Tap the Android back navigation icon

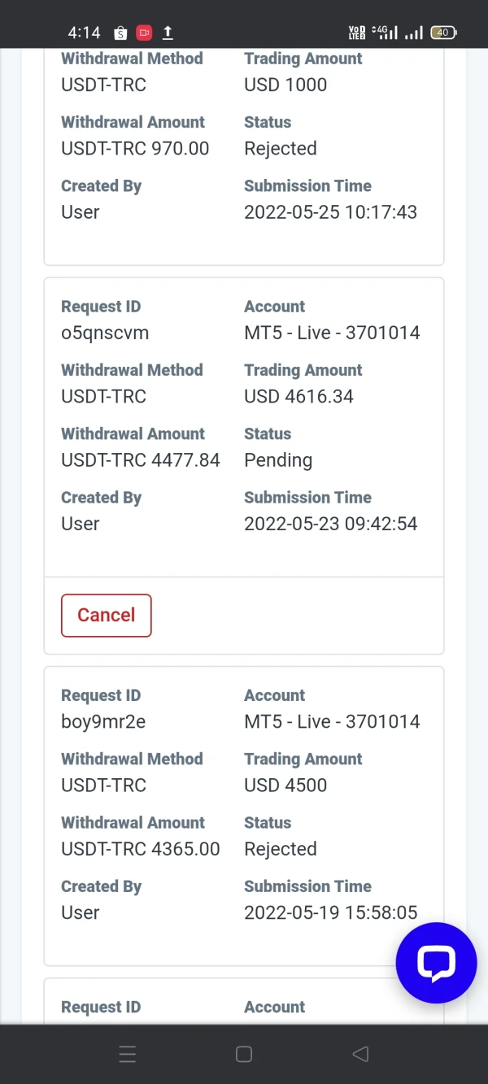[x=360, y=1054]
